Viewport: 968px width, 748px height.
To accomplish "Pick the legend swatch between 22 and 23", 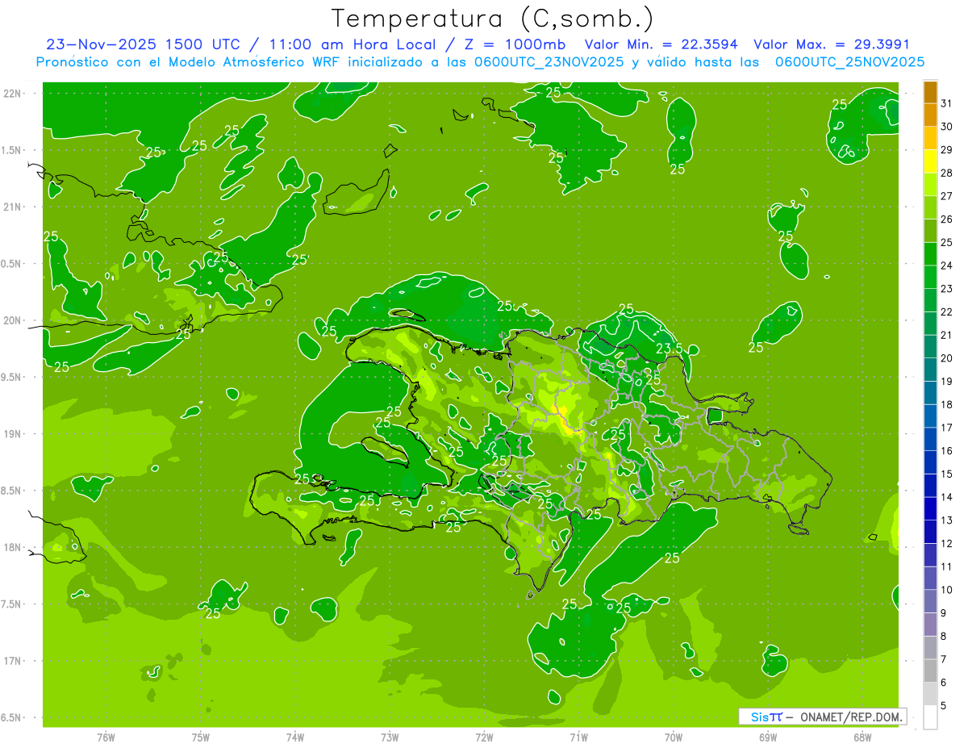I will click(x=930, y=300).
